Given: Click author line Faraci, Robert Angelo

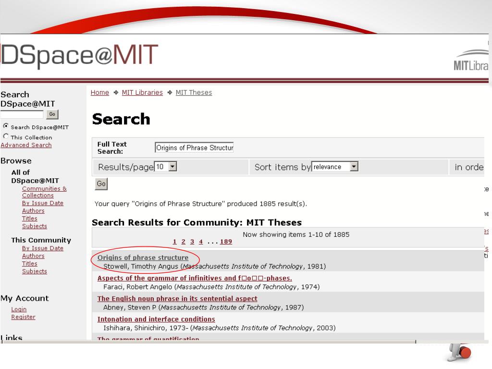Looking at the screenshot, I should coord(211,287).
